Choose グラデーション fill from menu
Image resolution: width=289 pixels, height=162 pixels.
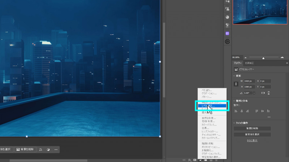212,94
